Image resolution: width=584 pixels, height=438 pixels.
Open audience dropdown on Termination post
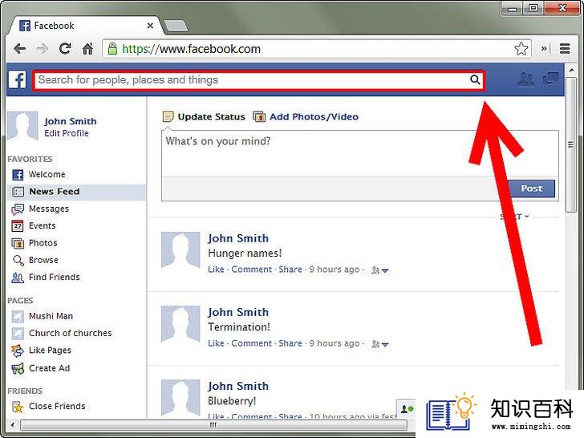coord(380,344)
